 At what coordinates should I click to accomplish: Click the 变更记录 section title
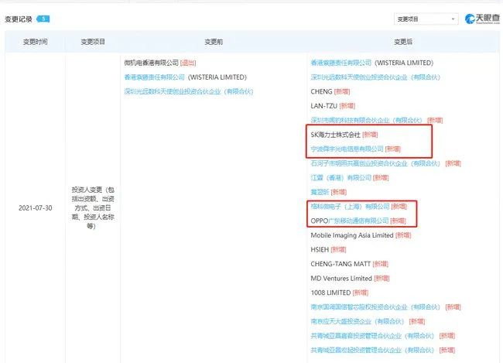[19, 19]
